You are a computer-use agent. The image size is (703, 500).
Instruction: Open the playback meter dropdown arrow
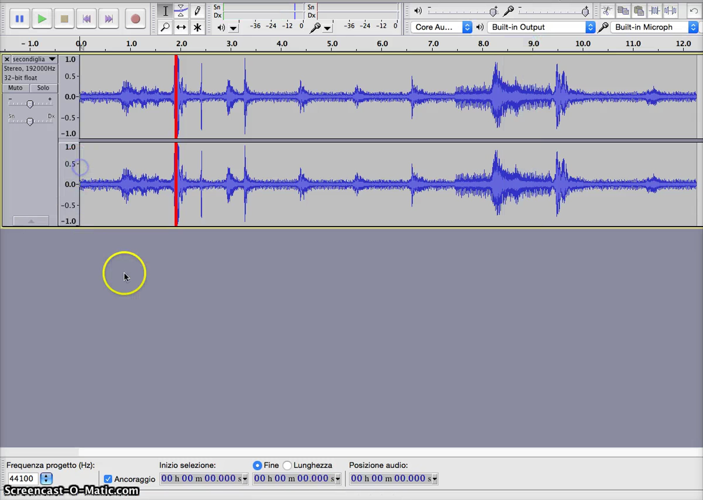pyautogui.click(x=233, y=28)
